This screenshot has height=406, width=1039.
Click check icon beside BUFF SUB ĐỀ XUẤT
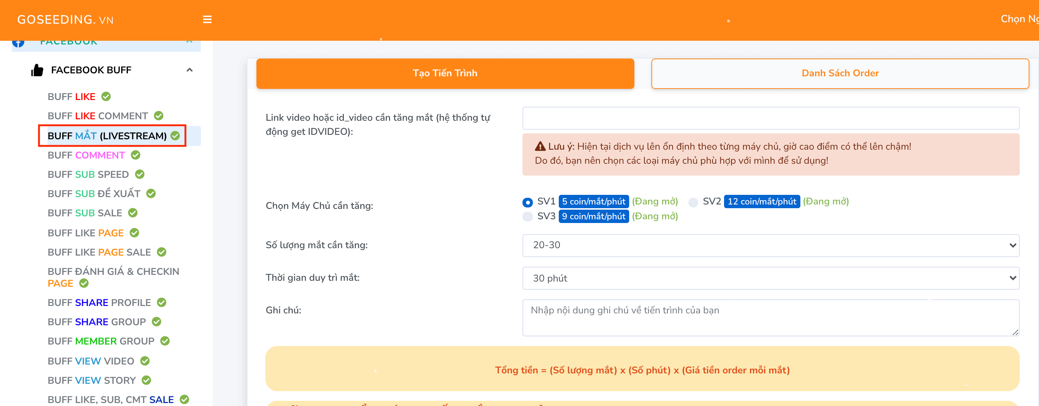point(151,193)
